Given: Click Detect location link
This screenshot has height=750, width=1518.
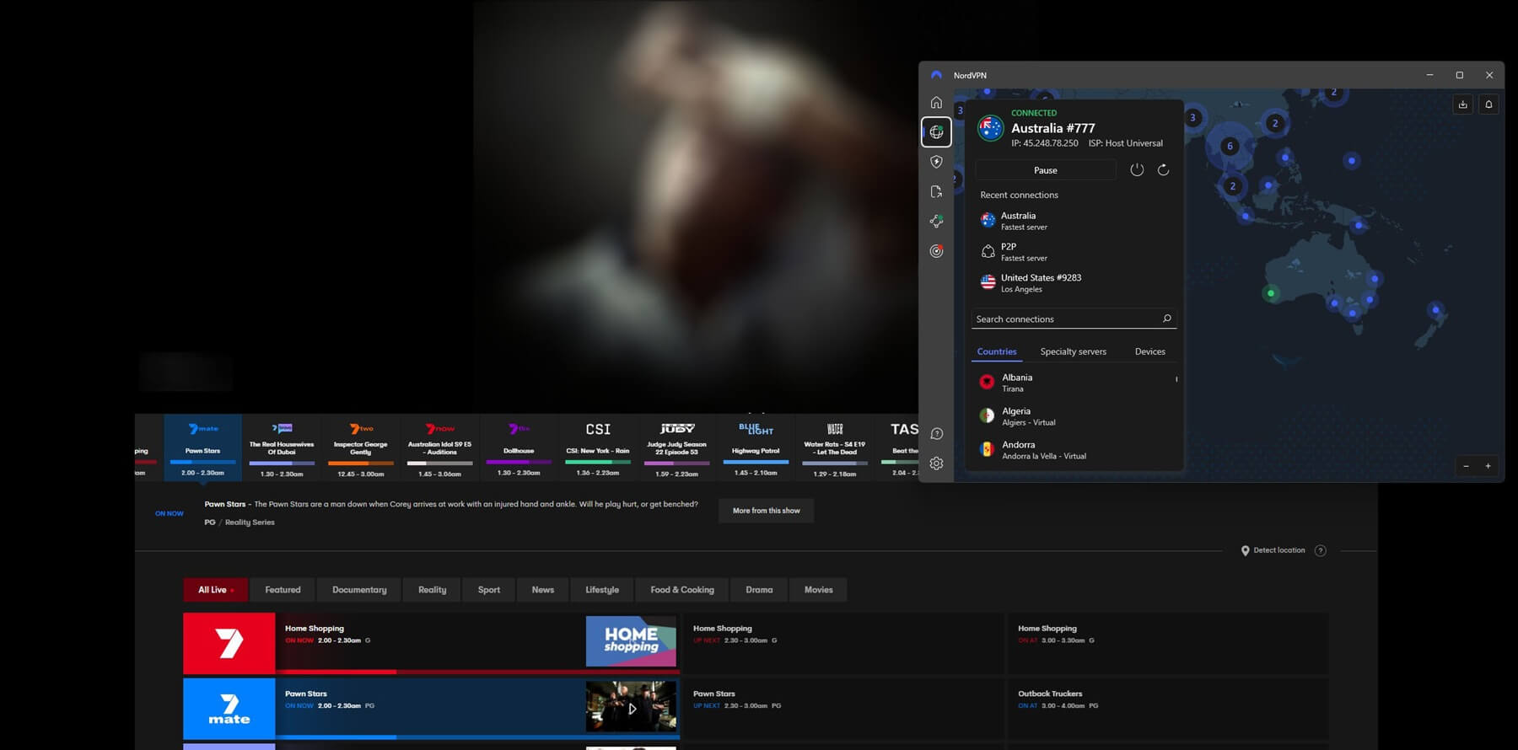Looking at the screenshot, I should 1278,550.
